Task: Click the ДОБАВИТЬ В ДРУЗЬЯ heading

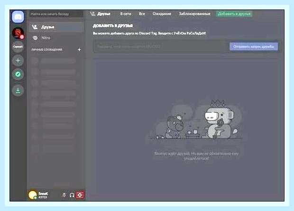Action: point(113,26)
